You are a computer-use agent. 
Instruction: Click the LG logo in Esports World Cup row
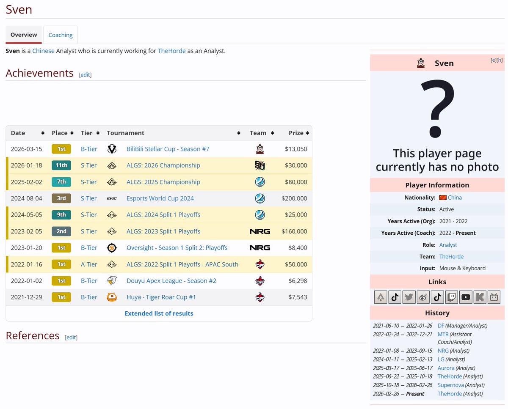(260, 198)
